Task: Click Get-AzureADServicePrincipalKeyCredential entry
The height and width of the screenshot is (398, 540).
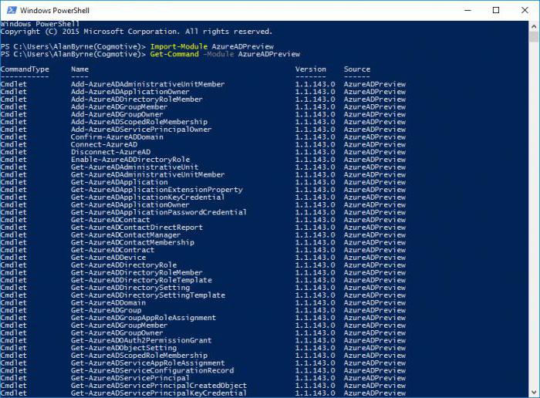Action: point(159,393)
